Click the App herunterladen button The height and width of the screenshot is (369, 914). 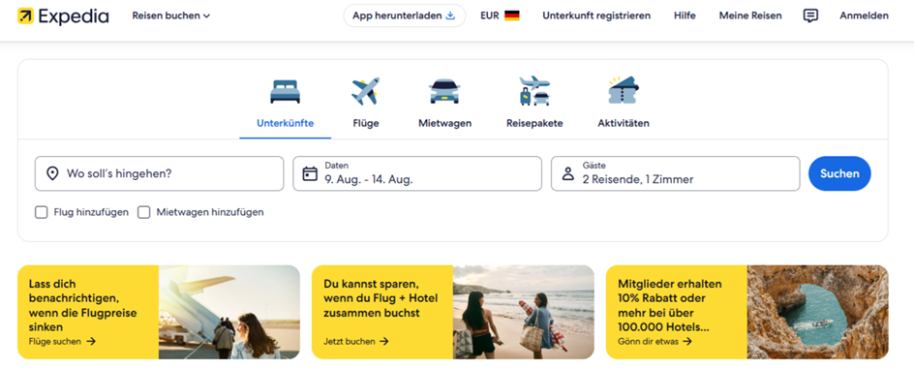click(x=404, y=15)
